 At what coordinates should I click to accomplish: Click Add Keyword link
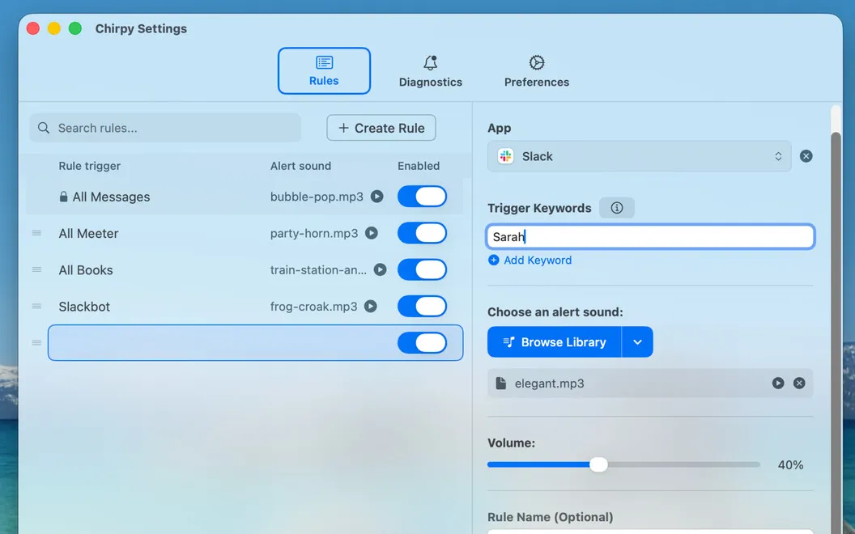click(530, 260)
